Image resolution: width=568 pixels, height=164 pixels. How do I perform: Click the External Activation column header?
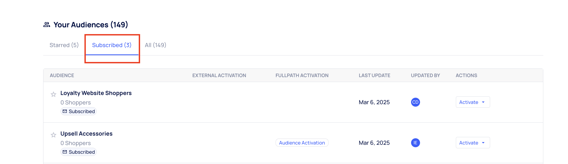click(x=219, y=76)
